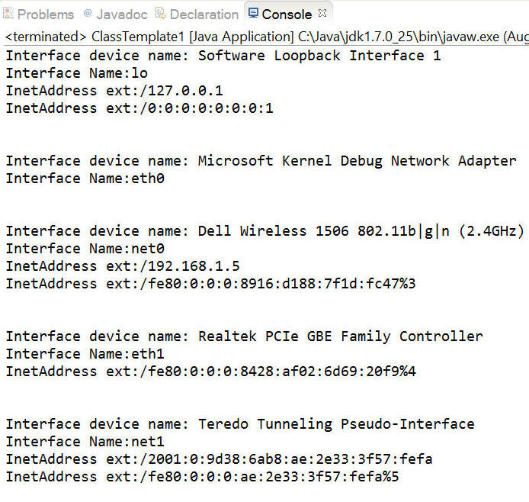
Task: Click the Realtek PCIe GBE Family Controller line
Action: point(244,336)
